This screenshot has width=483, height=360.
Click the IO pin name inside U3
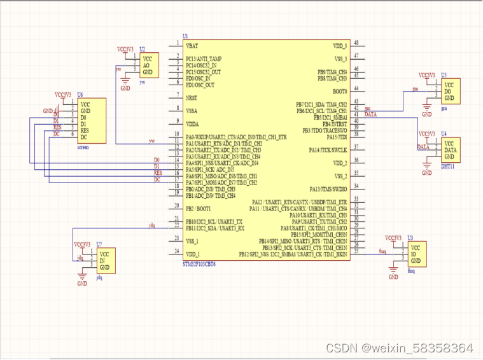pyautogui.click(x=413, y=254)
